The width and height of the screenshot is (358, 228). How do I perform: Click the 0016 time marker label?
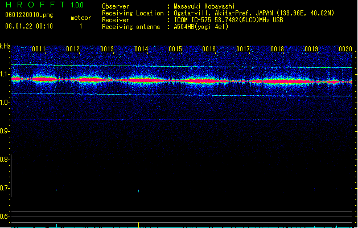[209, 49]
